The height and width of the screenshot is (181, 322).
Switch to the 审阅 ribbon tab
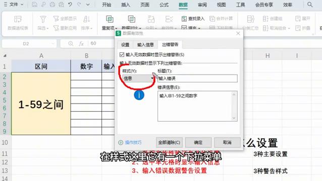[x=202, y=5]
